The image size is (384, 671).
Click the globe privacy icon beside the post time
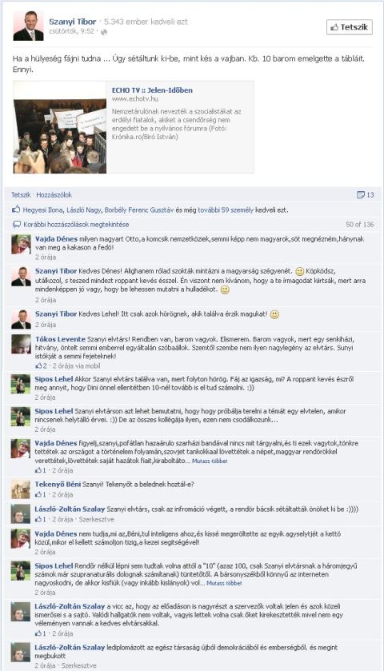click(x=104, y=32)
